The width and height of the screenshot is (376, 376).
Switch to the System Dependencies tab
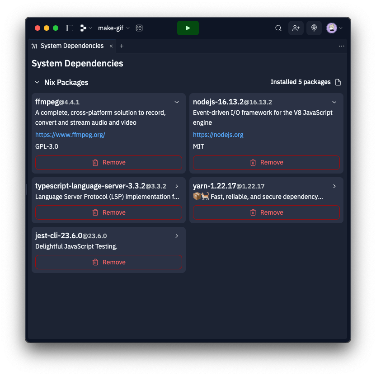coord(71,46)
